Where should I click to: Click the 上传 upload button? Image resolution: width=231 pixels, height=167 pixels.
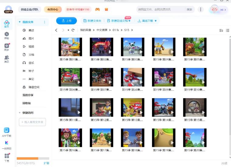tap(67, 21)
